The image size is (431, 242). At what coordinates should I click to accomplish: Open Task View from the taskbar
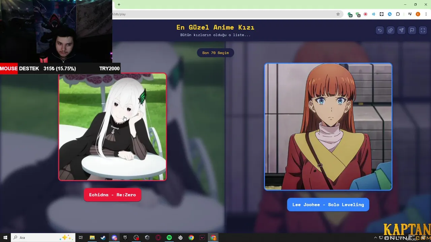click(81, 238)
